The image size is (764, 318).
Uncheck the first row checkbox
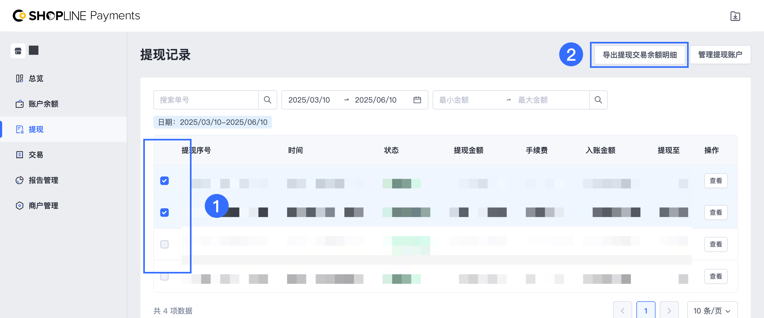[164, 181]
